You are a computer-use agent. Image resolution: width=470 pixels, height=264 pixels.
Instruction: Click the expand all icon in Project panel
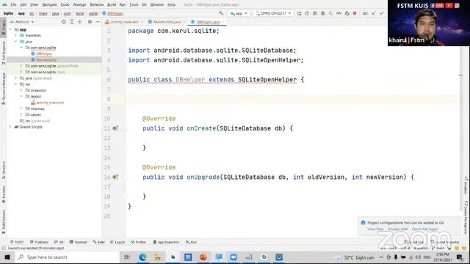pyautogui.click(x=72, y=22)
